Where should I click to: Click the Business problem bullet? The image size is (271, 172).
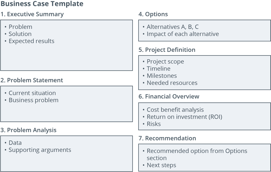click(33, 100)
